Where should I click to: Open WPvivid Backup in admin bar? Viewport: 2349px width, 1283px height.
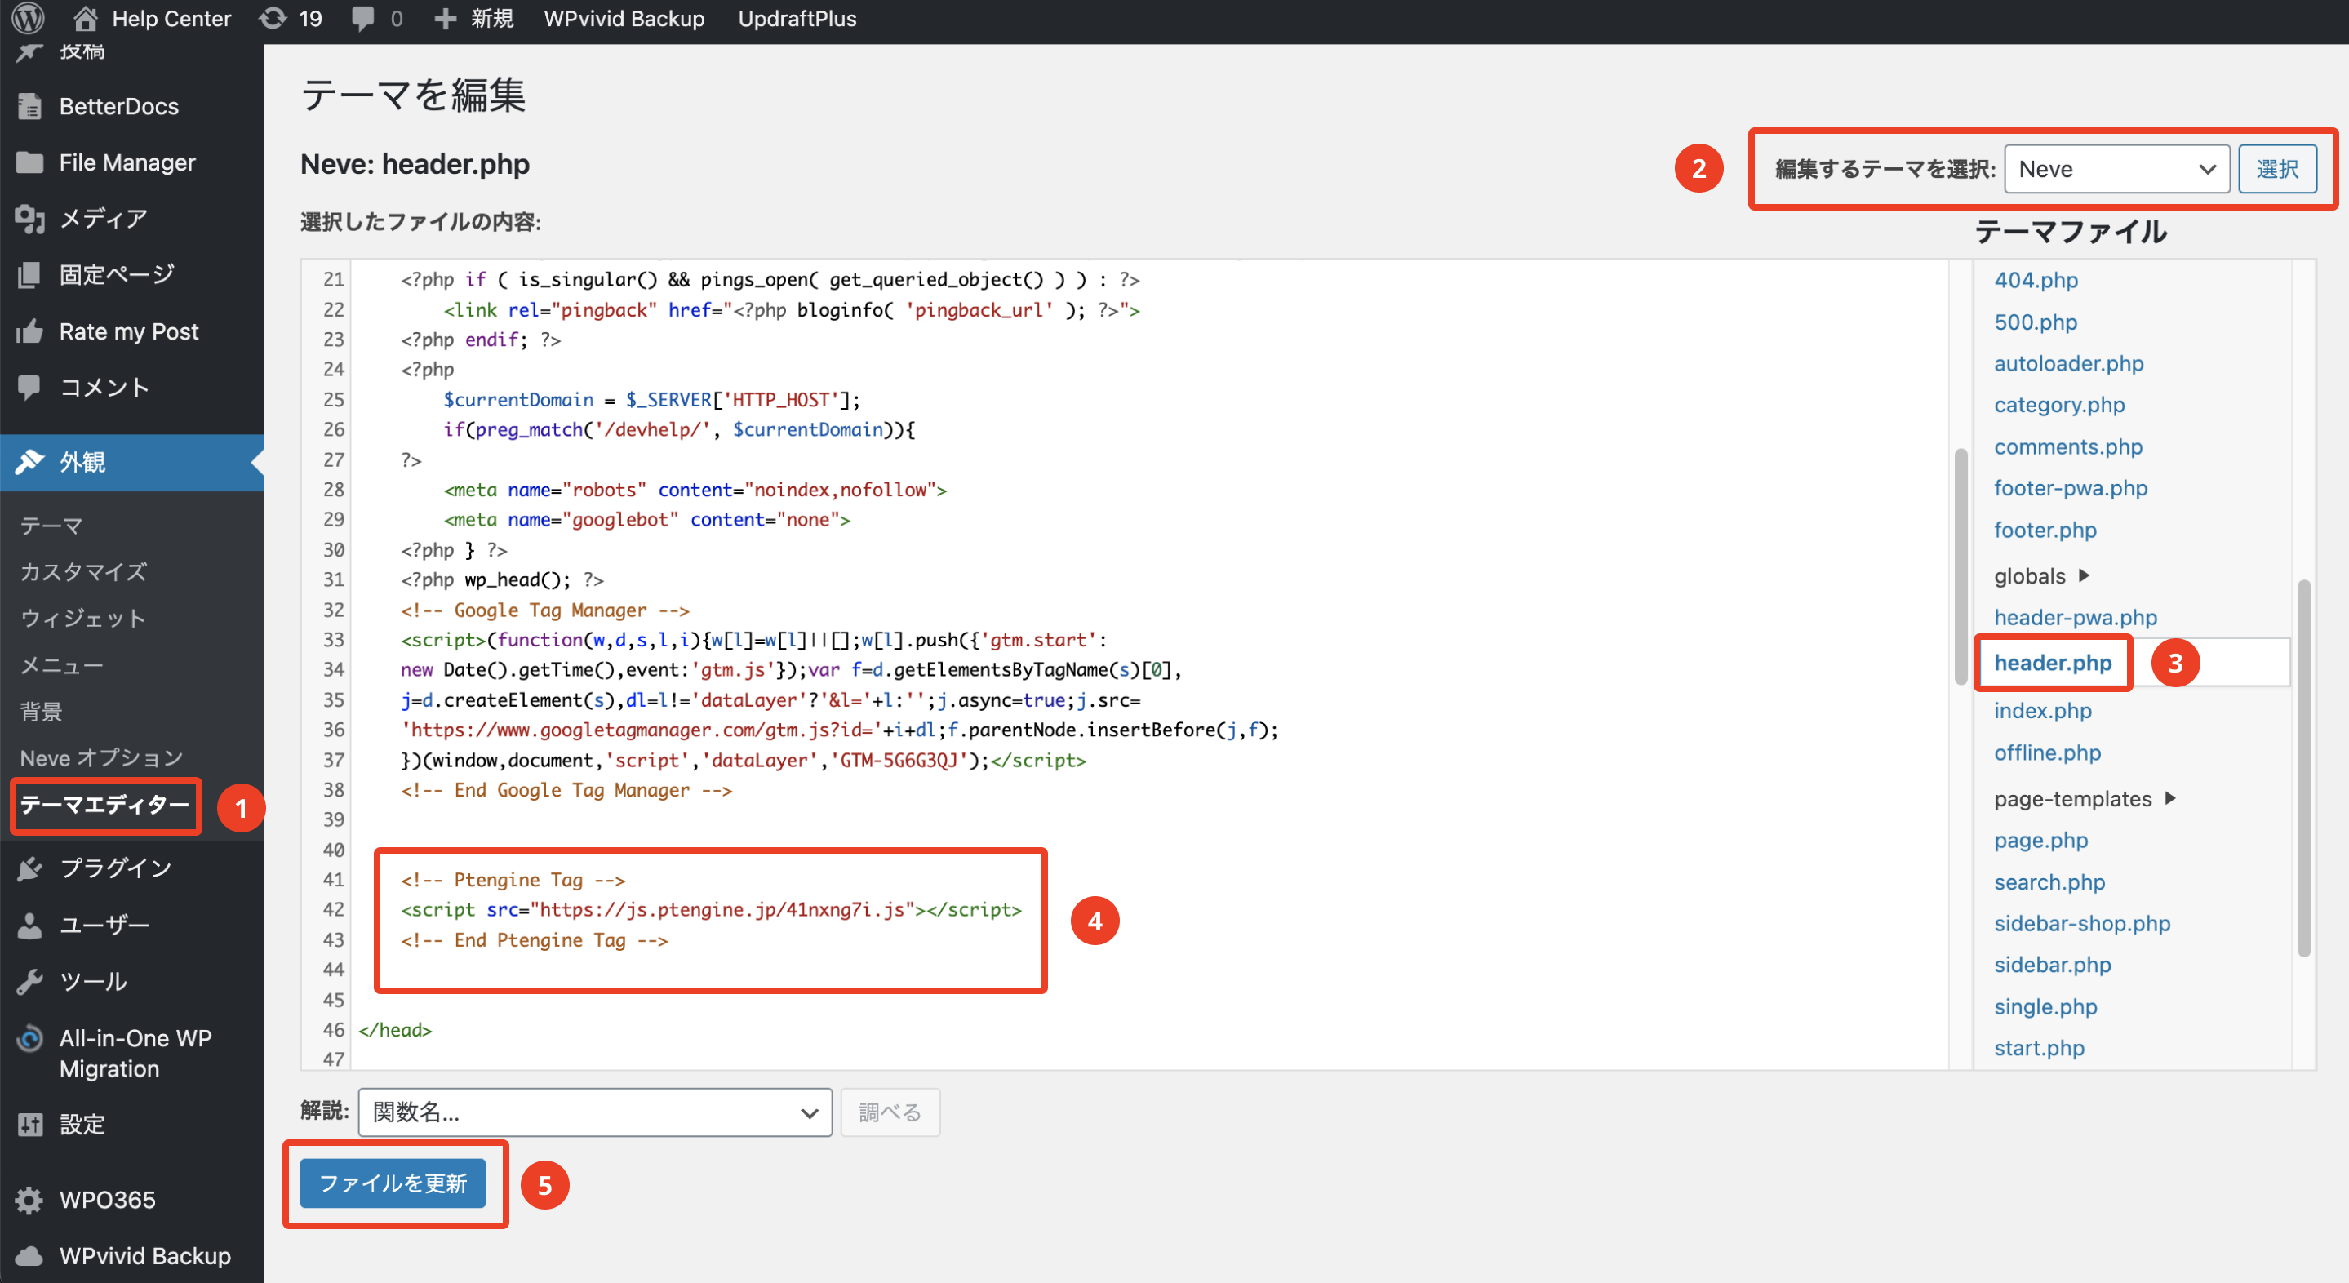point(624,18)
